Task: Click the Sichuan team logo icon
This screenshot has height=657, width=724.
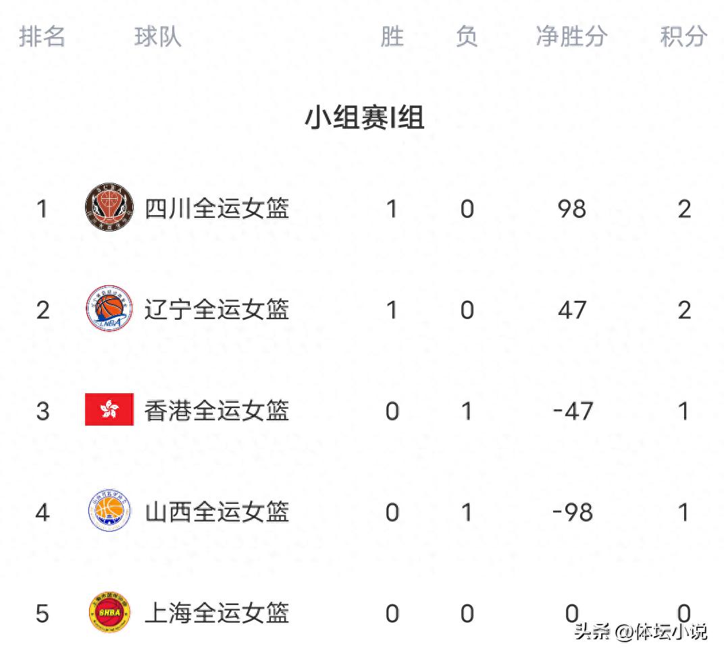Action: (x=109, y=208)
